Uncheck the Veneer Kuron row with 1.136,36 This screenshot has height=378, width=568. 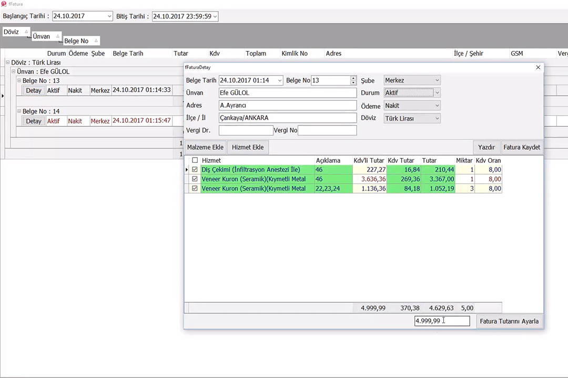click(x=195, y=188)
